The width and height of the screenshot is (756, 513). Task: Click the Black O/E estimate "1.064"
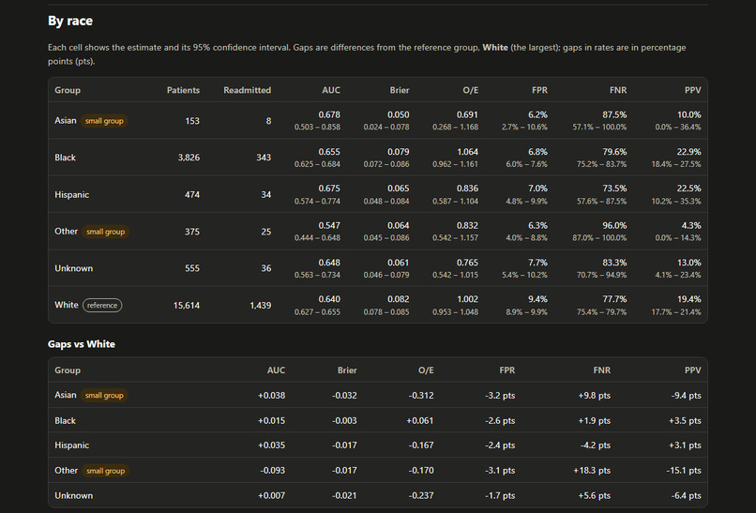click(x=468, y=152)
